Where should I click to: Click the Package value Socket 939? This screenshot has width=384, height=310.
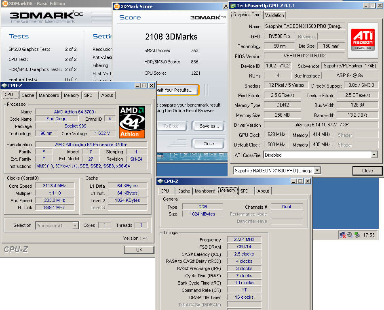tap(75, 126)
